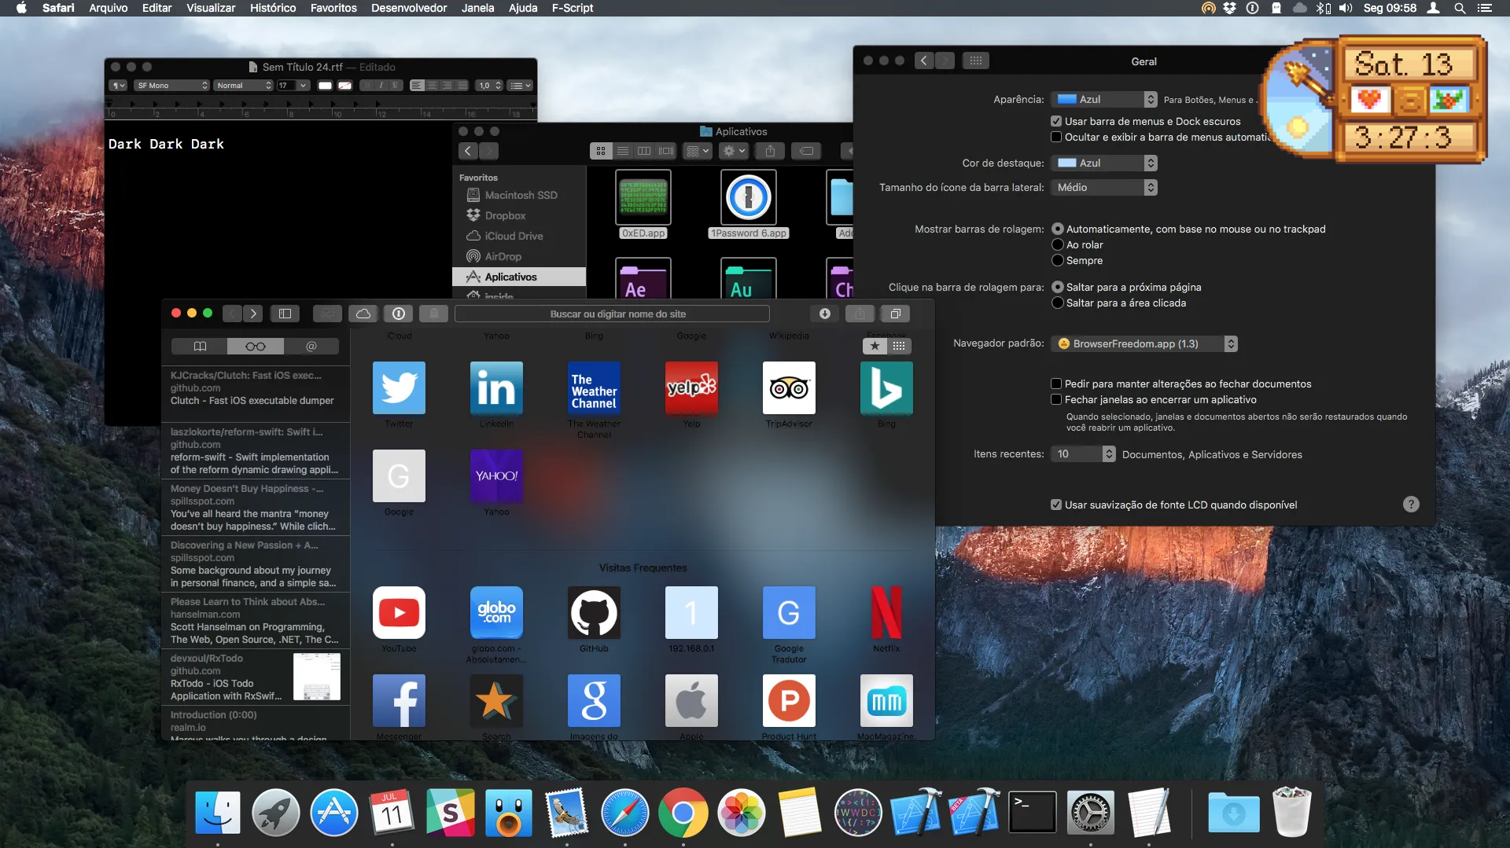Open Spotlight search in menu bar
Image resolution: width=1510 pixels, height=848 pixels.
(x=1460, y=8)
